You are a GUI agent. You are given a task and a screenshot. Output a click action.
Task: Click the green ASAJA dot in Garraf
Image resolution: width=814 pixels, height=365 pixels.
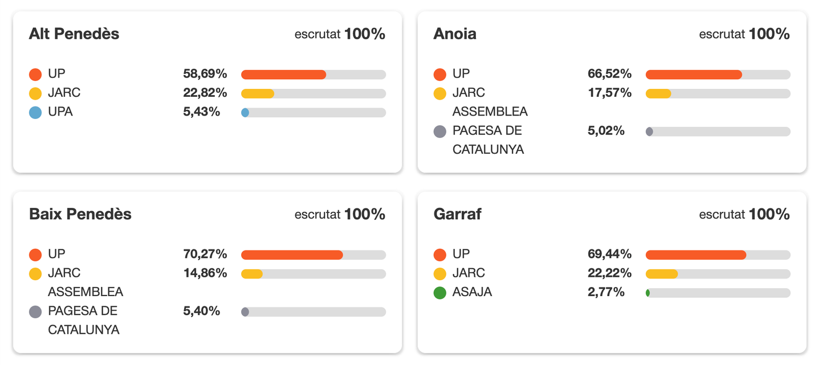click(x=439, y=293)
